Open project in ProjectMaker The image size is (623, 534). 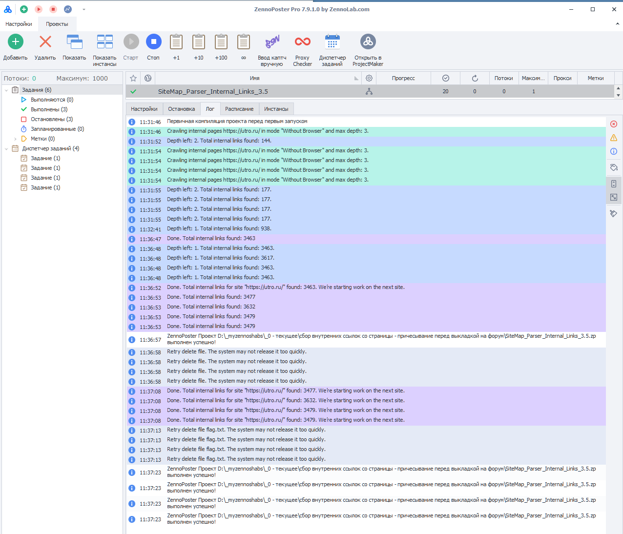tap(368, 42)
